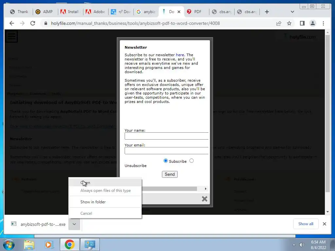Share this page icon
Screen dimensions: 335x251
[x=279, y=23]
